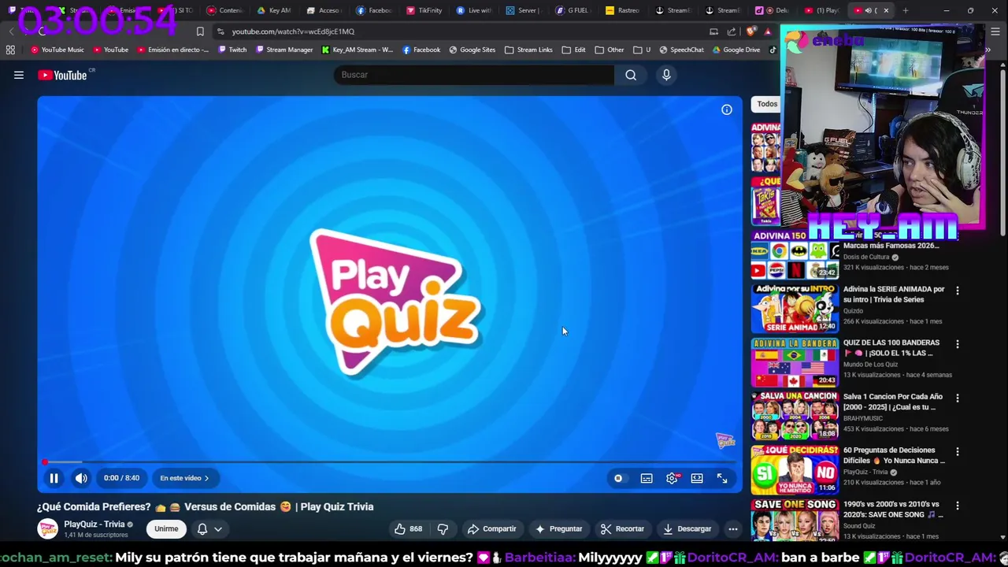1008x567 pixels.
Task: Switch to the G FUEL browser tab
Action: (x=573, y=10)
